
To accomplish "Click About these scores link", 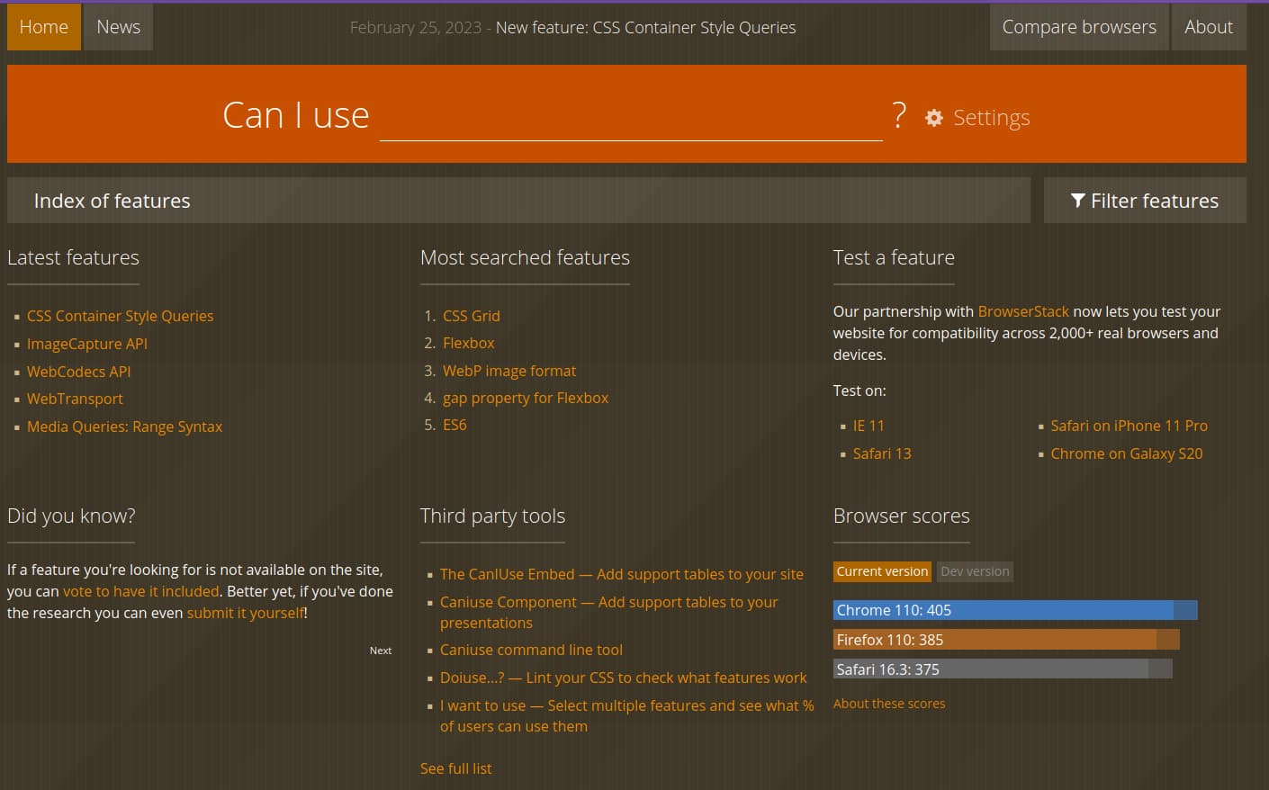I will (x=888, y=704).
